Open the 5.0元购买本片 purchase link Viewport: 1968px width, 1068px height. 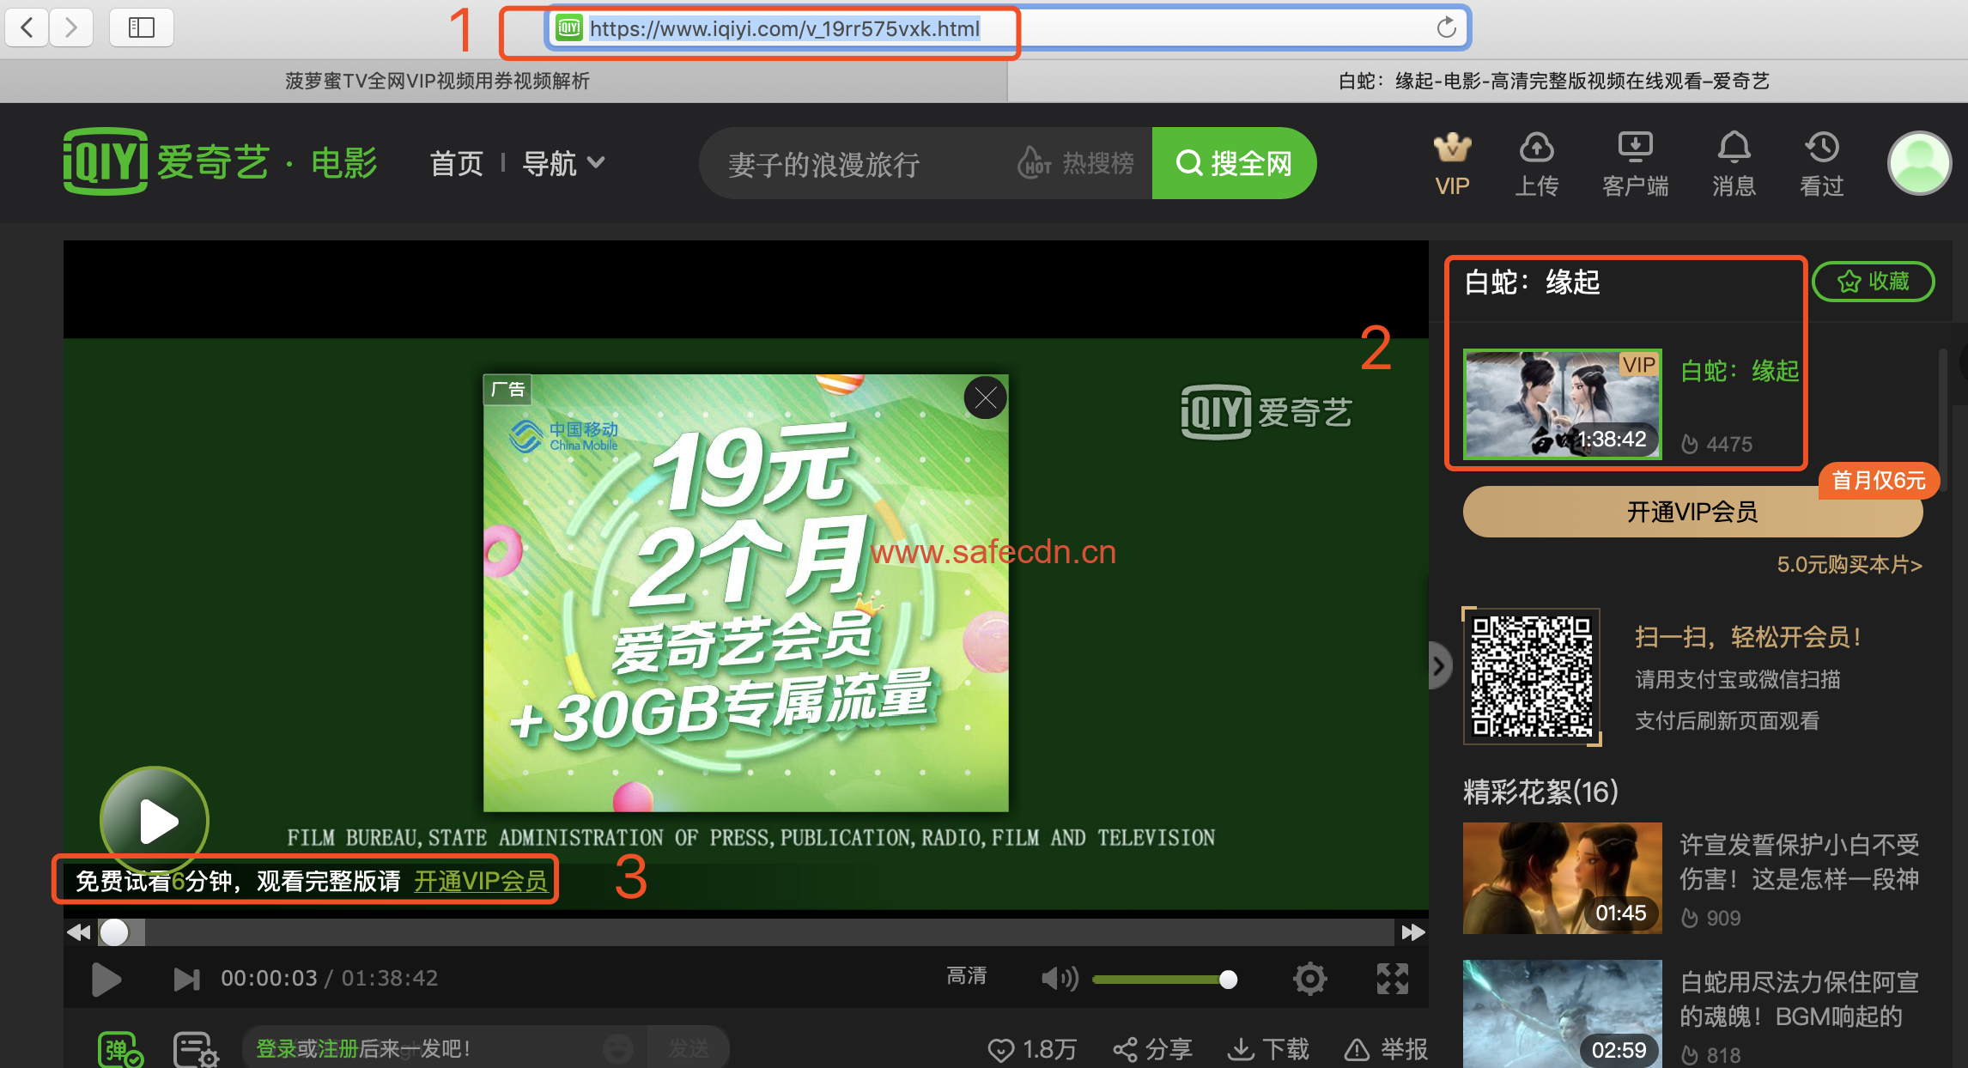(x=1850, y=565)
